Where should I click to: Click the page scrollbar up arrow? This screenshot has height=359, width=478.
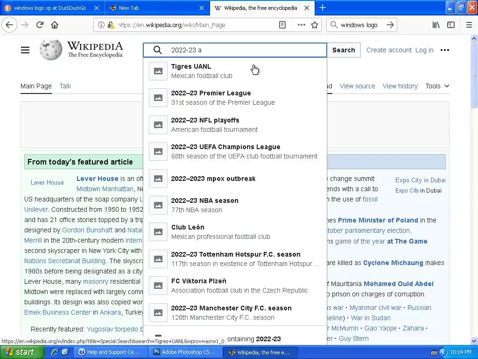tap(474, 38)
